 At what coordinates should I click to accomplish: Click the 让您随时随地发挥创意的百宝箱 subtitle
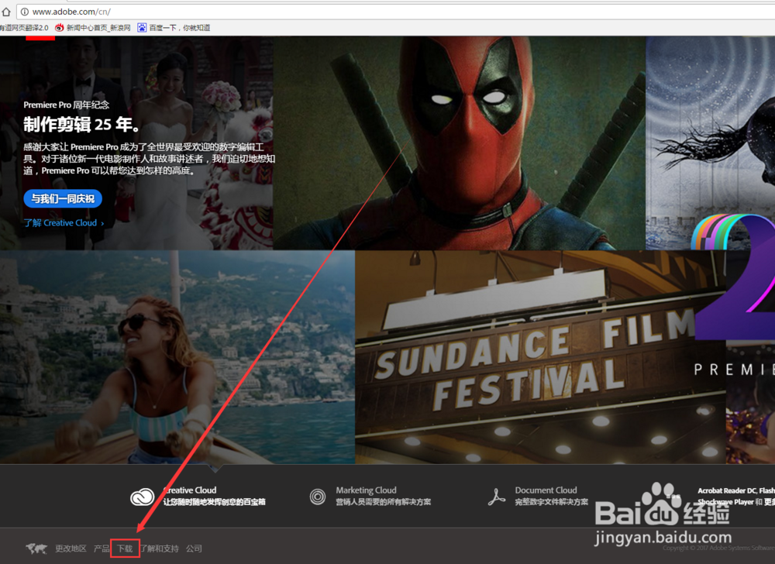coord(215,502)
